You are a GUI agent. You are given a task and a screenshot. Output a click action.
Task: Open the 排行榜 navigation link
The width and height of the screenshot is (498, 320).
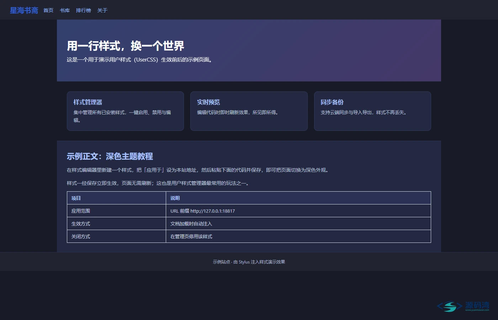tap(84, 10)
